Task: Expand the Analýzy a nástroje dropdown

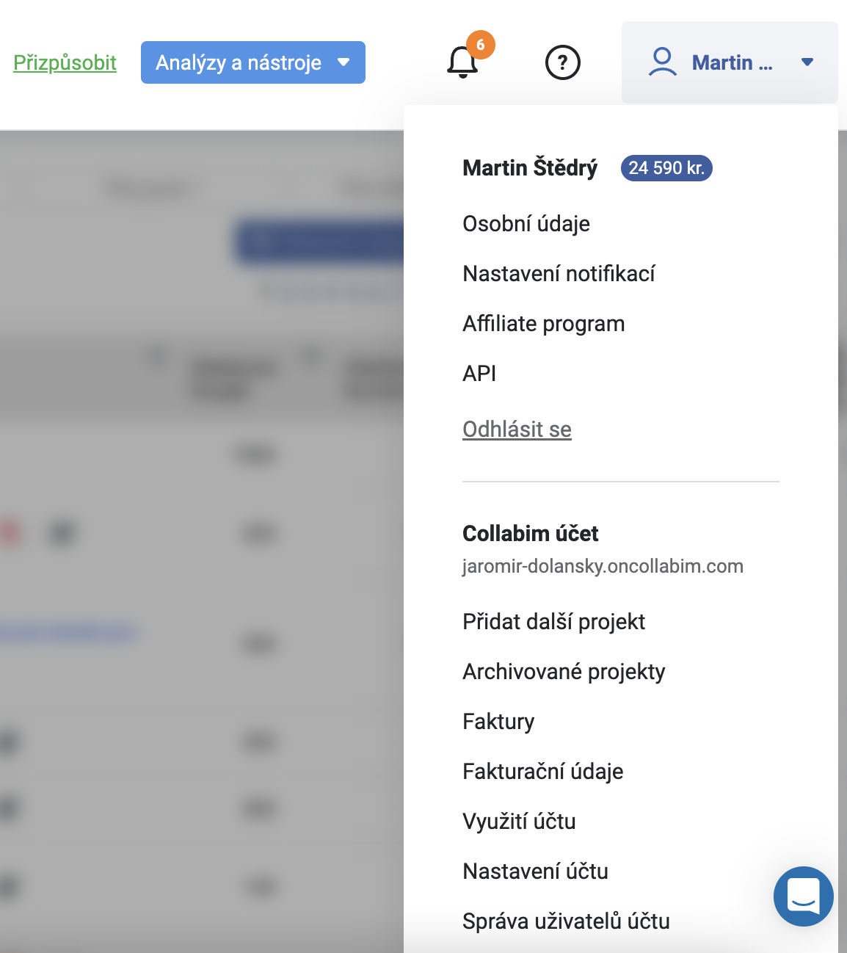Action: (x=253, y=62)
